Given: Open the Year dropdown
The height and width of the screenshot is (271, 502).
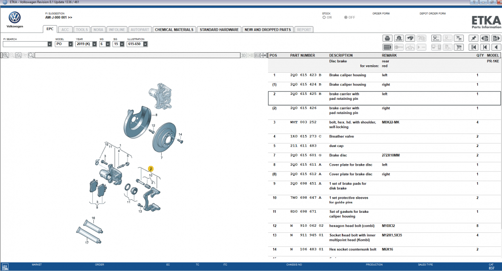Looking at the screenshot, I should pyautogui.click(x=94, y=44).
